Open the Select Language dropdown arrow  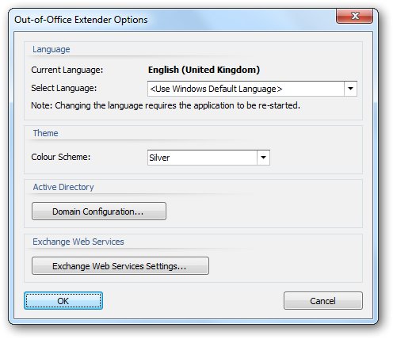pyautogui.click(x=350, y=89)
